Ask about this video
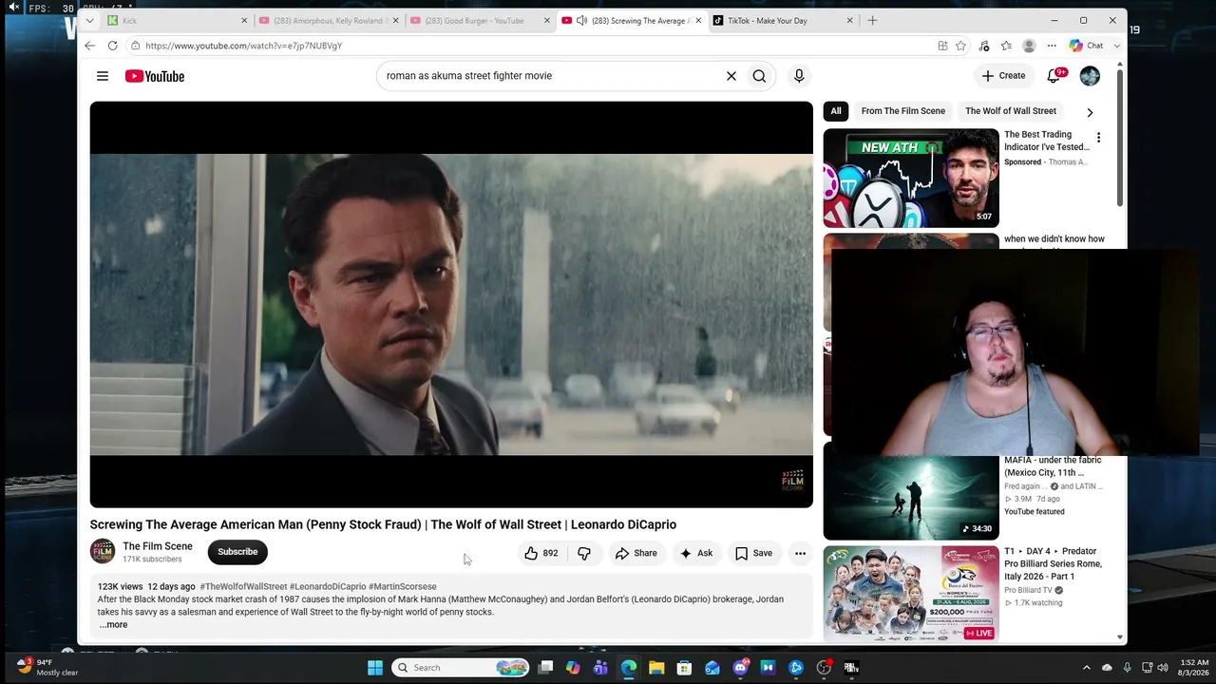This screenshot has height=684, width=1216. (695, 553)
